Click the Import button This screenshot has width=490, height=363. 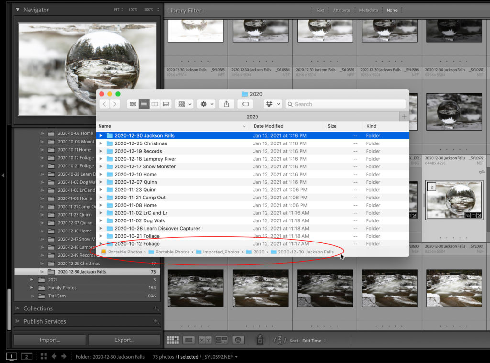point(50,340)
